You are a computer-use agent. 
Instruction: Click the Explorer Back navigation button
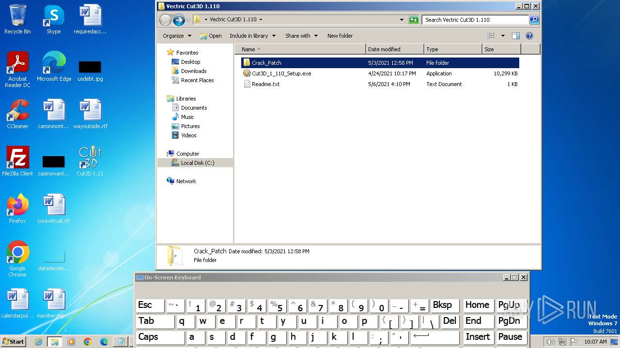[x=166, y=20]
